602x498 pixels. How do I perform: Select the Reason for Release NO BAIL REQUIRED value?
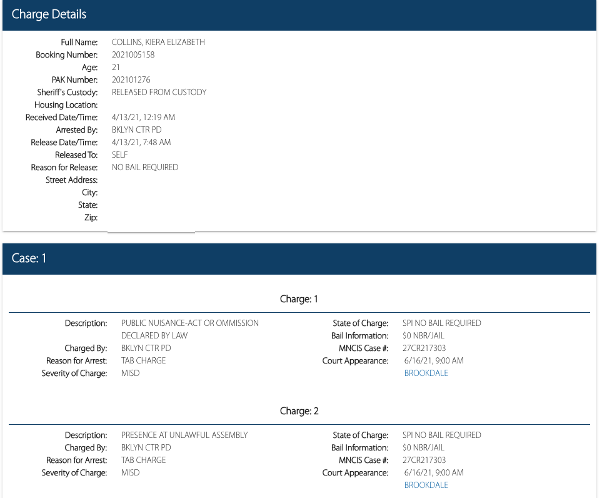(x=145, y=168)
